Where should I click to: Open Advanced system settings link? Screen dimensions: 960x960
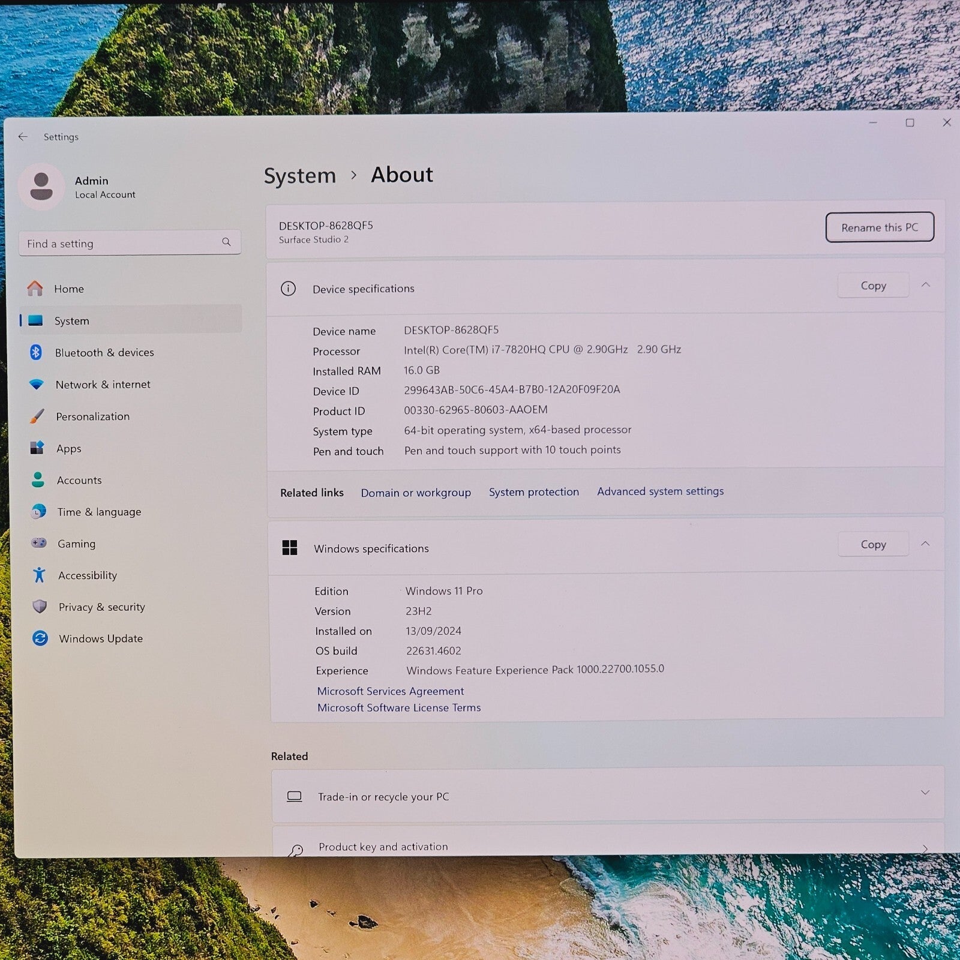click(660, 491)
